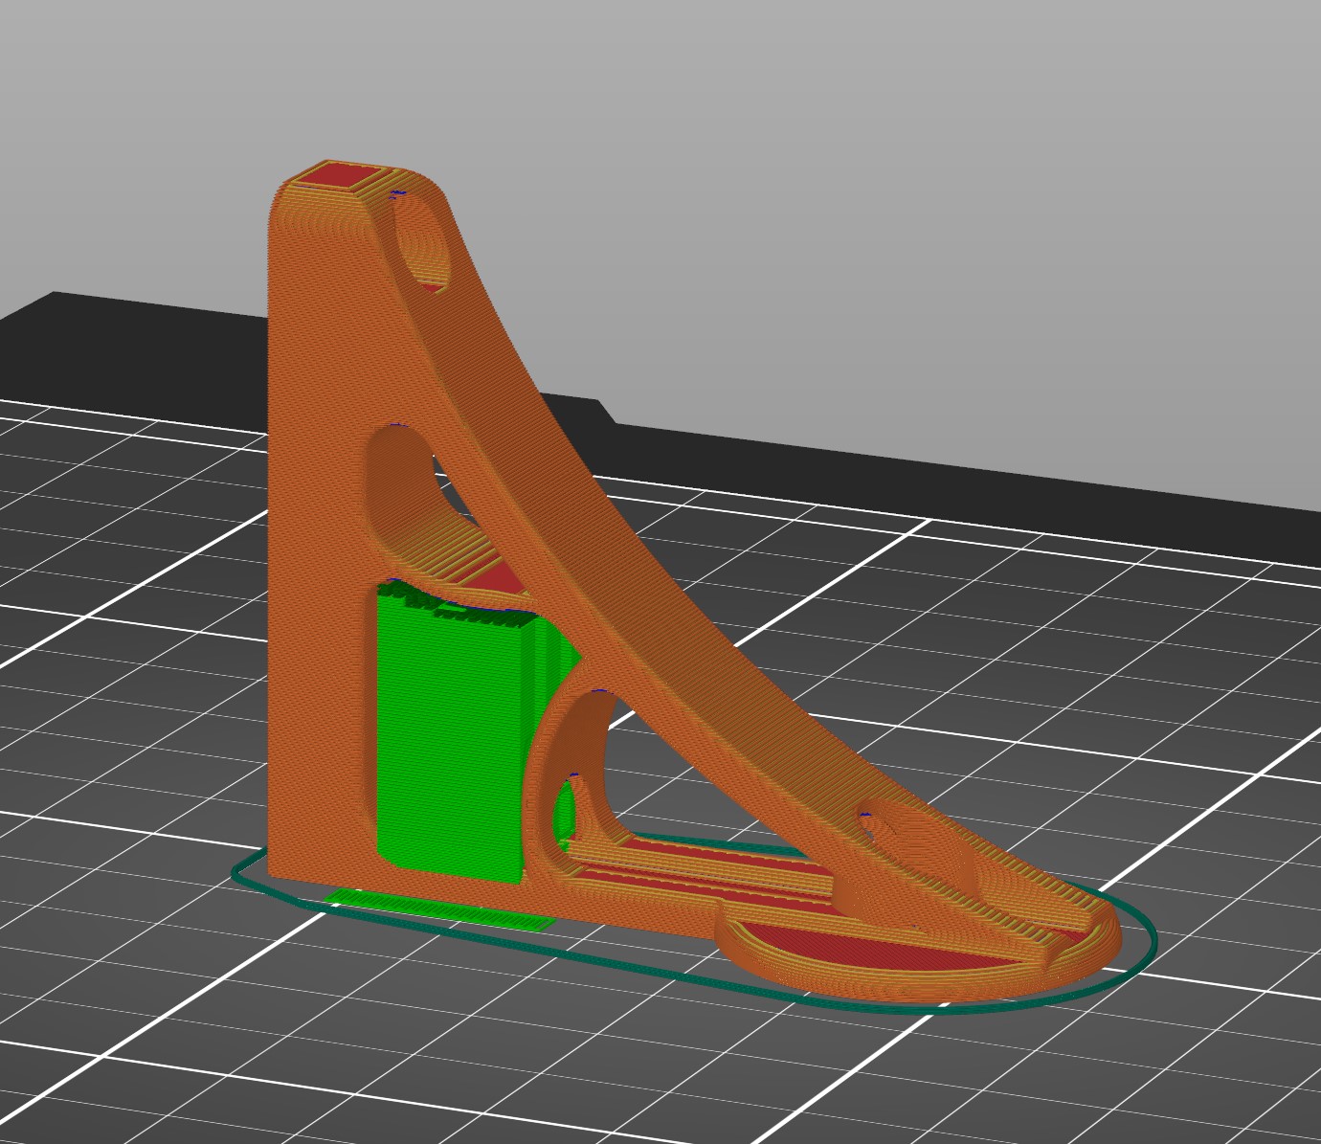Click empty bed grid left of the model

pos(124,670)
